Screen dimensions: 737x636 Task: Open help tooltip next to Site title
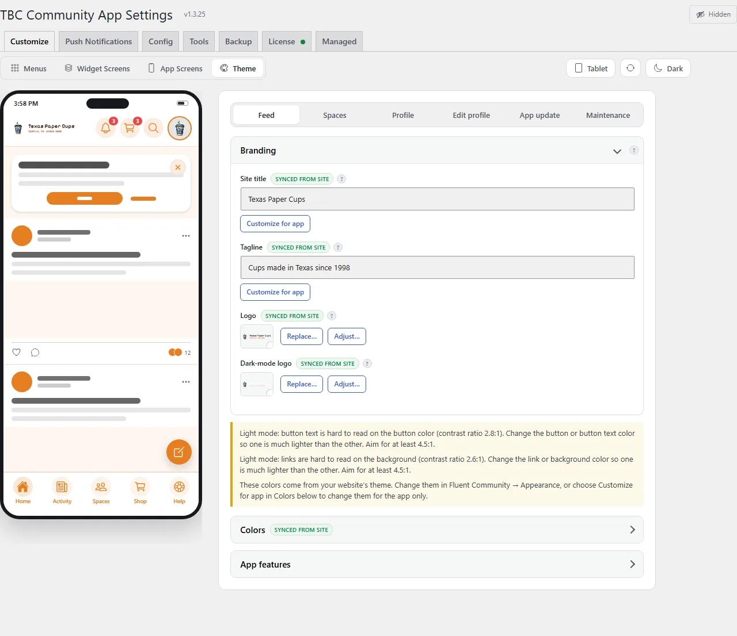coord(341,179)
